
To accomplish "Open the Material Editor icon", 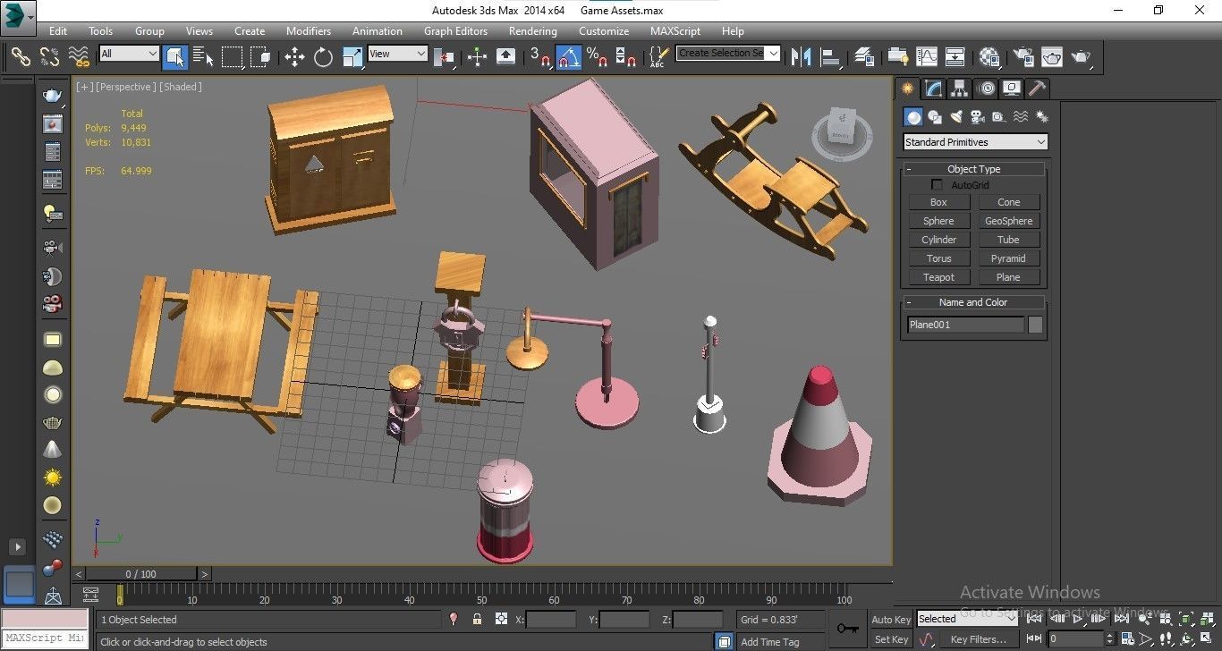I will (989, 57).
